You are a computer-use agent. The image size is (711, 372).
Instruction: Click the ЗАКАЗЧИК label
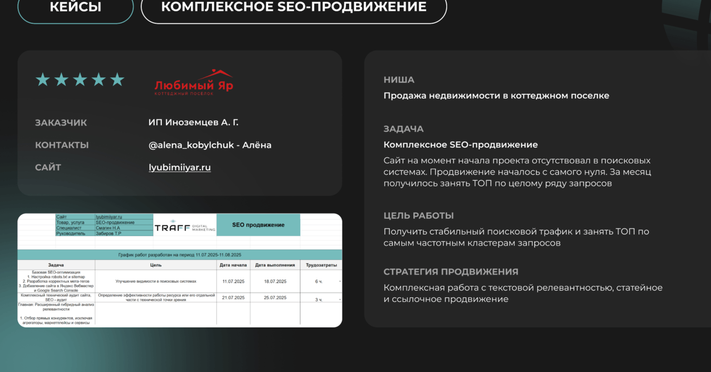click(61, 123)
